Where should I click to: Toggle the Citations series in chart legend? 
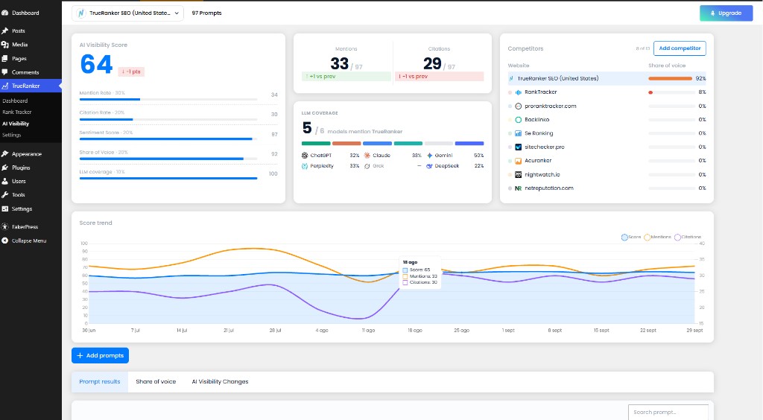[x=688, y=238]
